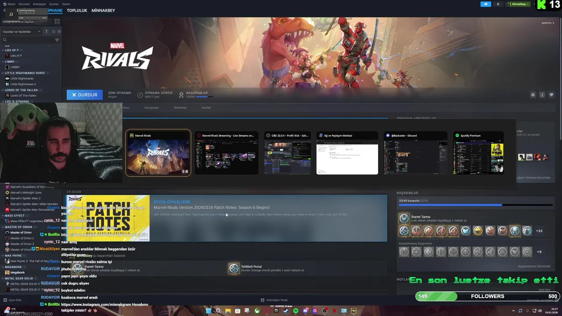This screenshot has width=562, height=316.
Task: Open Spotify on the taskbar
Action: (295, 311)
